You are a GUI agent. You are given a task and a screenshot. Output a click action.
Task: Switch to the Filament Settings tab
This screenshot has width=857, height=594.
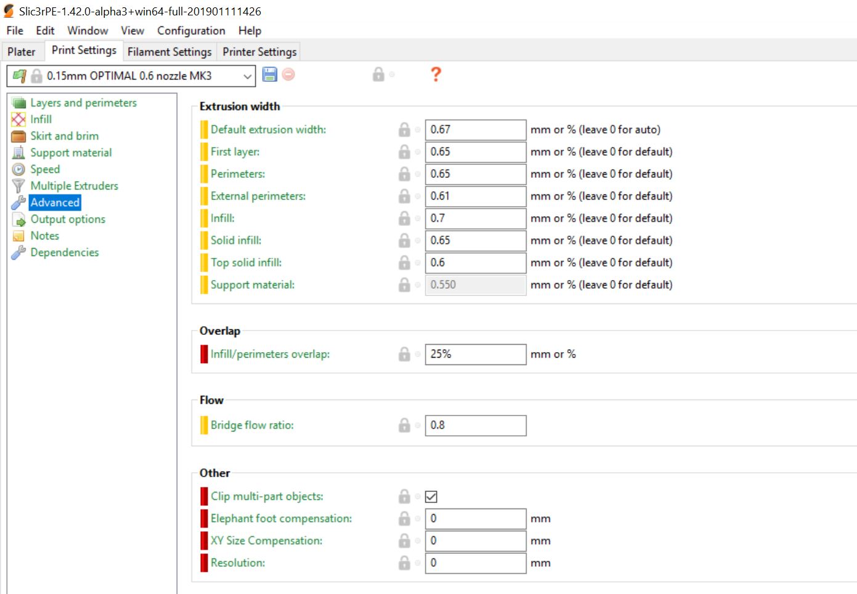169,52
